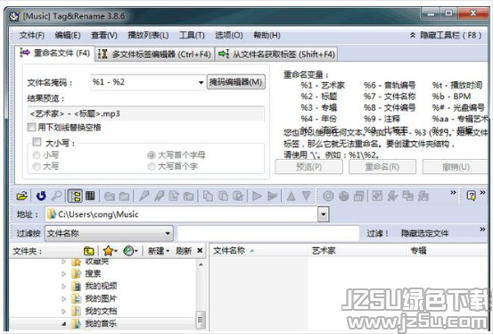This screenshot has width=493, height=334.
Task: Collapse the 我的音乐 folder tree node
Action: click(x=64, y=323)
